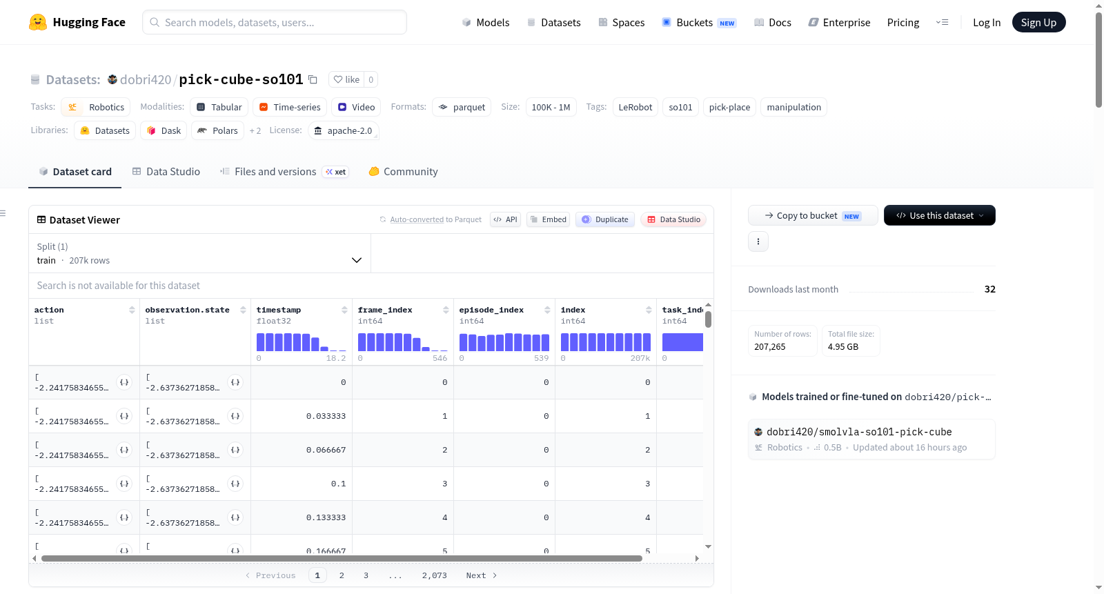
Task: Click the episode_index histogram chart
Action: [504, 342]
